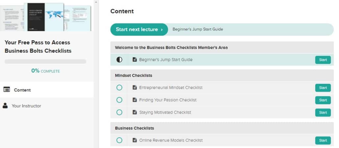
Task: Click document icon beside Staying Motivated Checklist
Action: [x=135, y=112]
